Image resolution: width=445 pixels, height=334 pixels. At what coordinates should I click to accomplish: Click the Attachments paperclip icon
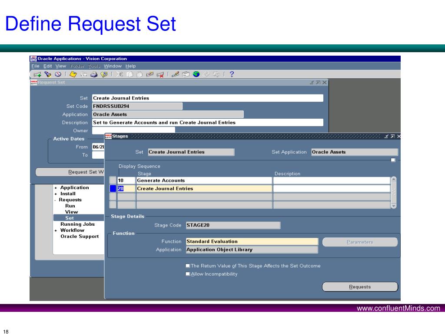point(206,74)
